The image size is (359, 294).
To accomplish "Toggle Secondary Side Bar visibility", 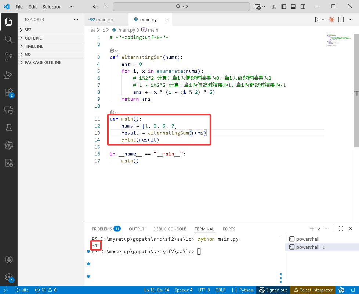I will point(303,7).
